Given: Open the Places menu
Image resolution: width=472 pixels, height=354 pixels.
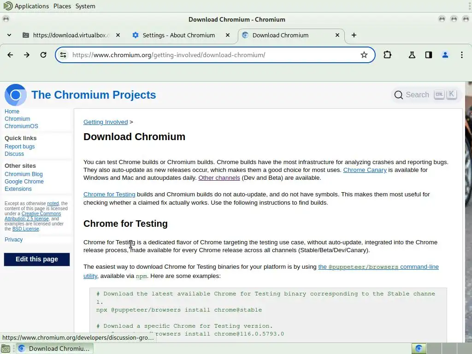Looking at the screenshot, I should 62,6.
